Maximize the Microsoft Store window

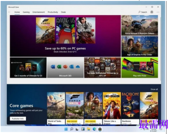click(x=152, y=7)
